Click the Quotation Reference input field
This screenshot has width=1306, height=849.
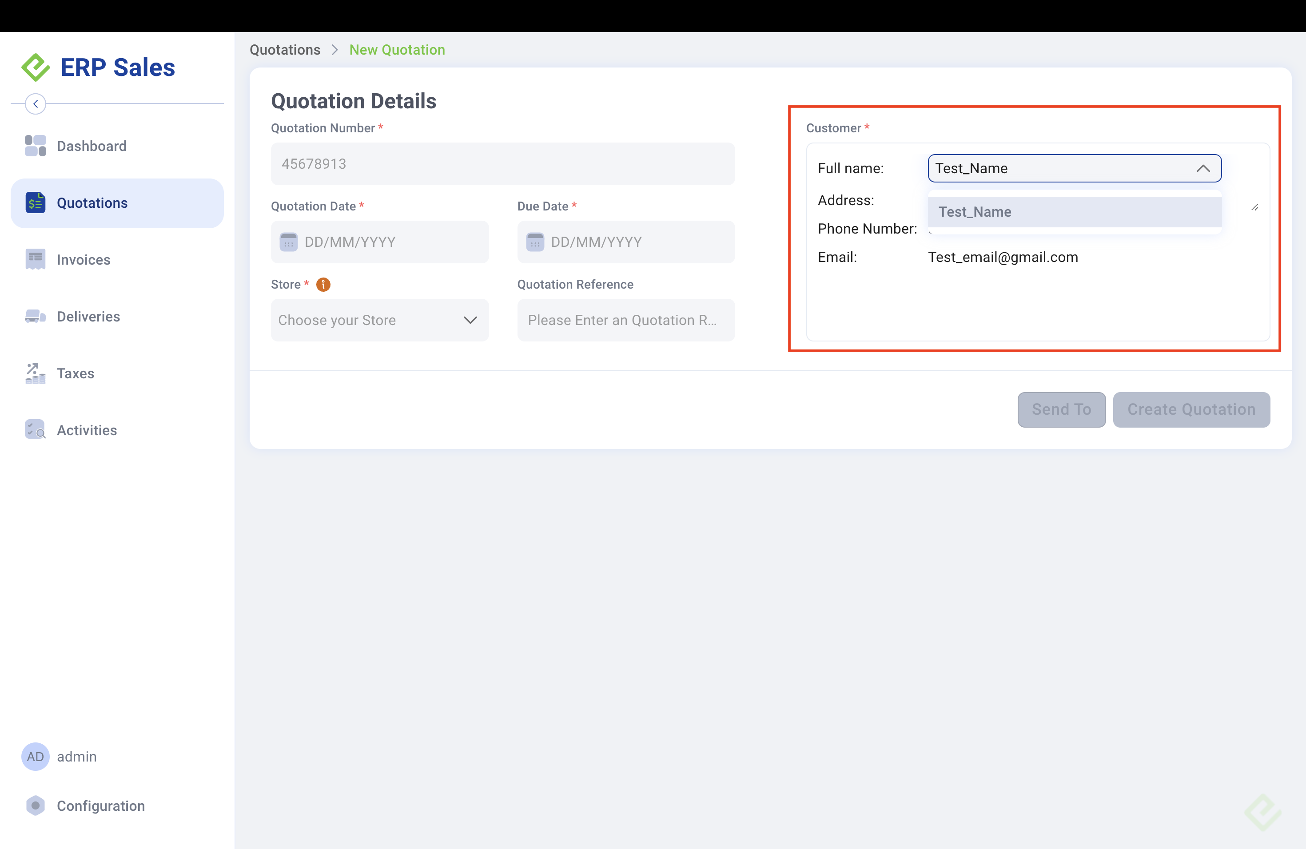pyautogui.click(x=625, y=320)
